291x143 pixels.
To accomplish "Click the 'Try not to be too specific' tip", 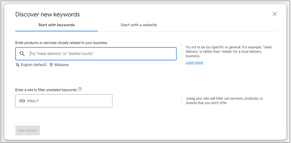I will tap(228, 51).
